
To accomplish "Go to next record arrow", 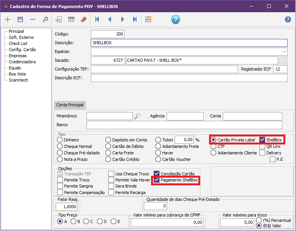I will click(122, 19).
